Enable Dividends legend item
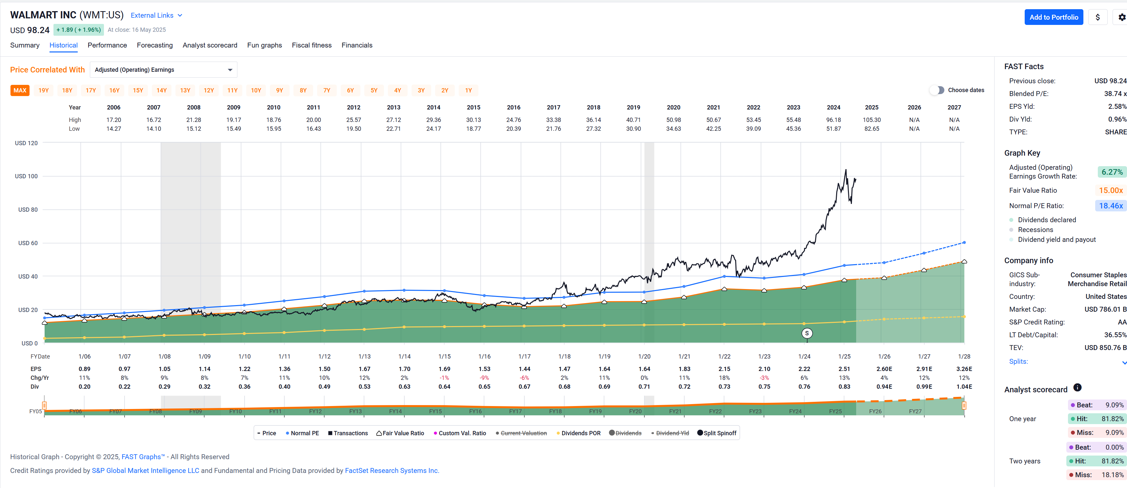The width and height of the screenshot is (1127, 488). click(625, 433)
